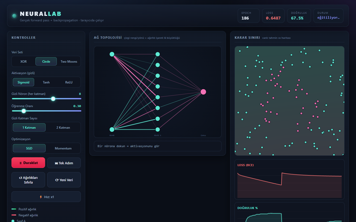Image resolution: width=356 pixels, height=222 pixels.
Task: Click the hint text Bir nörona dokun
Action: 128,146
